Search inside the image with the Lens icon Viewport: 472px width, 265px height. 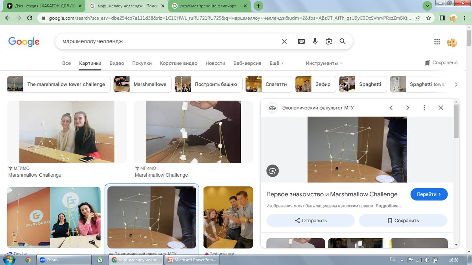(x=273, y=171)
